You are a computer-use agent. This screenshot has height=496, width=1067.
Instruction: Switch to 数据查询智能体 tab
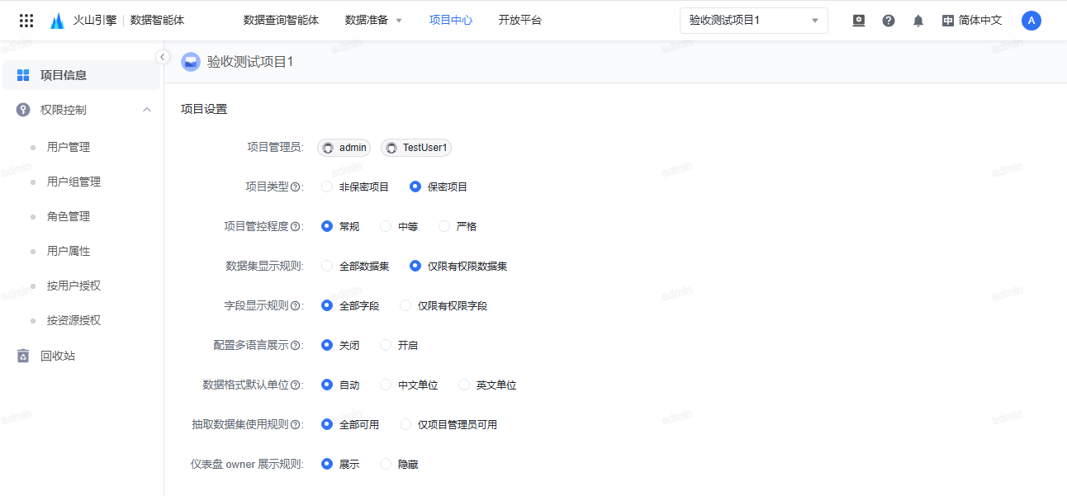pyautogui.click(x=281, y=21)
